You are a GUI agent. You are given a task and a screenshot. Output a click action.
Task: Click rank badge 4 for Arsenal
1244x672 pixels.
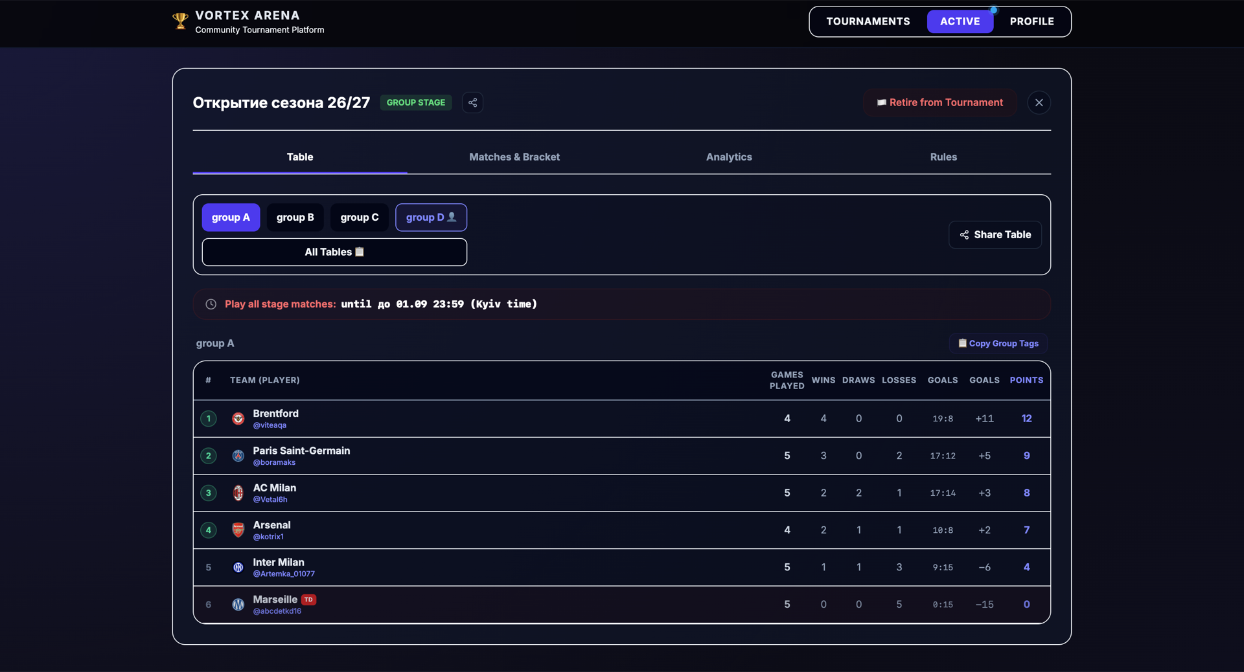coord(209,530)
